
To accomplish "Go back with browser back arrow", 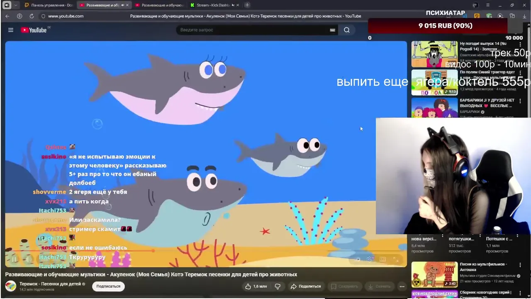I will click(7, 16).
